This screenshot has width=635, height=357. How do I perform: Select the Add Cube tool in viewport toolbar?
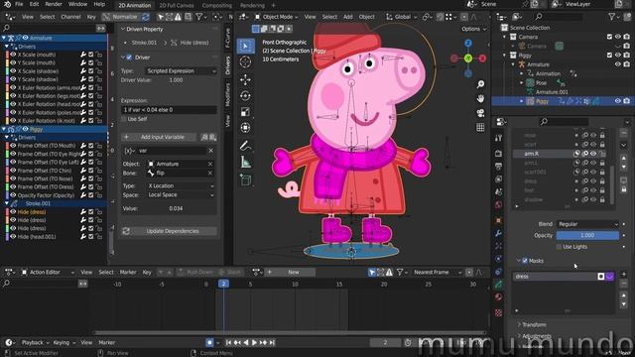[x=245, y=180]
